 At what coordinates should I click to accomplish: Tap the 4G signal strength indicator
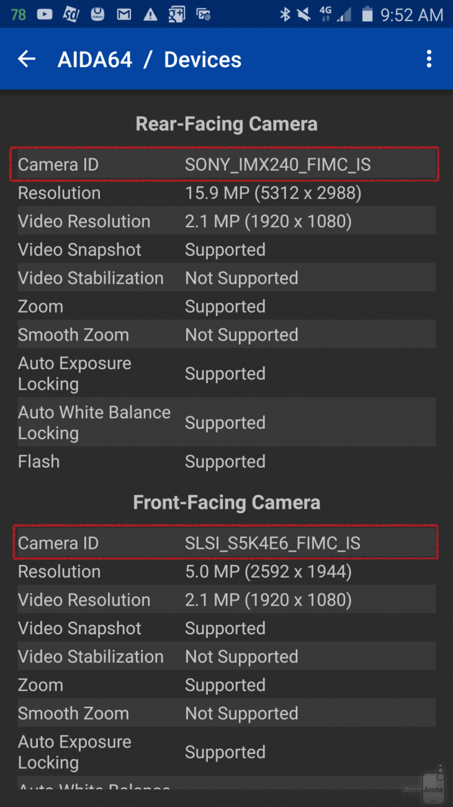click(334, 14)
